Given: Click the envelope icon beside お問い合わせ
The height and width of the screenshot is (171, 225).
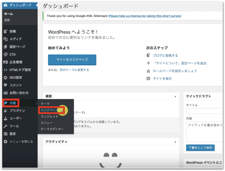Looking at the screenshot, I should 5,93.
